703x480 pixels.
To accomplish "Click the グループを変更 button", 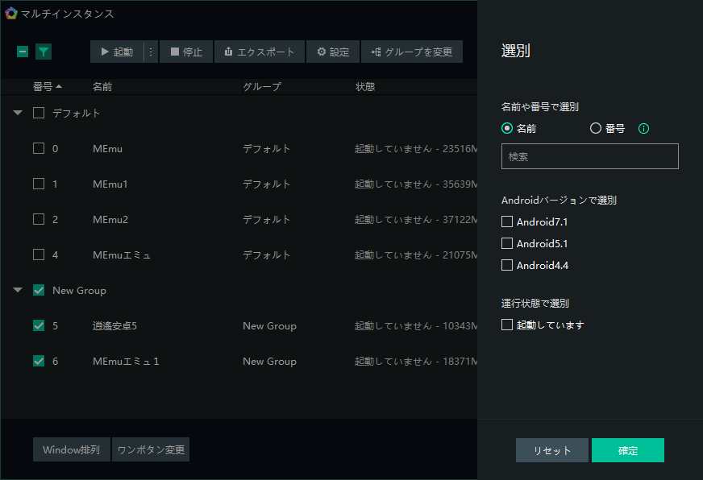I will click(412, 52).
